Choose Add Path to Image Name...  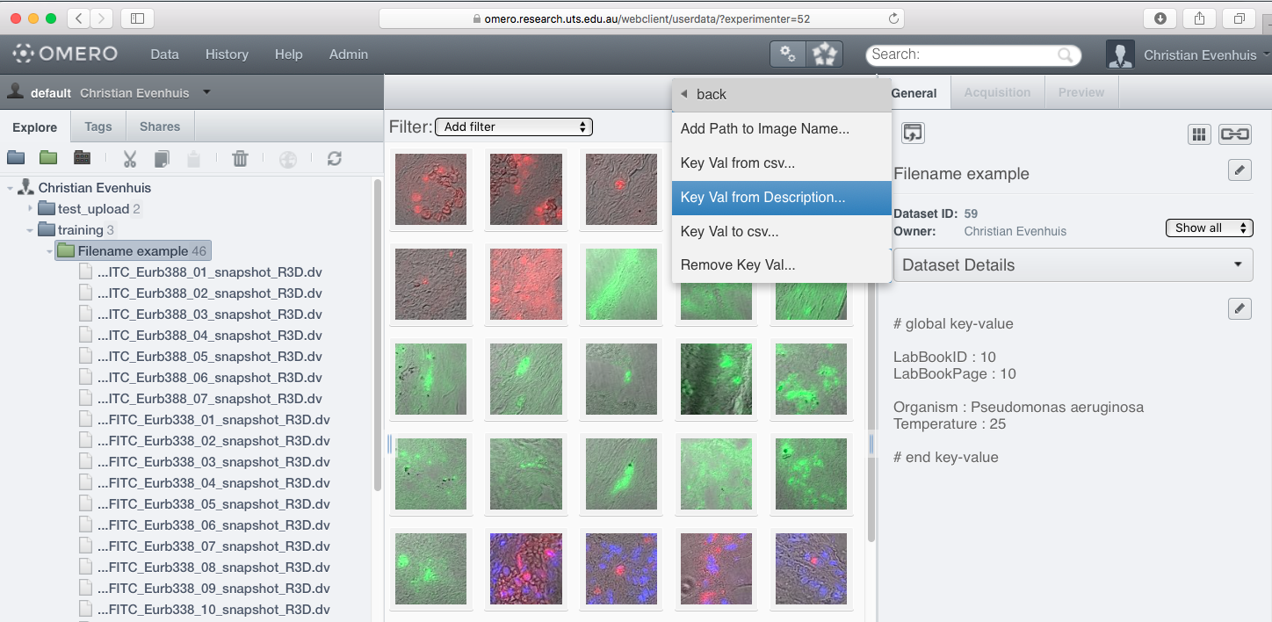tap(781, 129)
